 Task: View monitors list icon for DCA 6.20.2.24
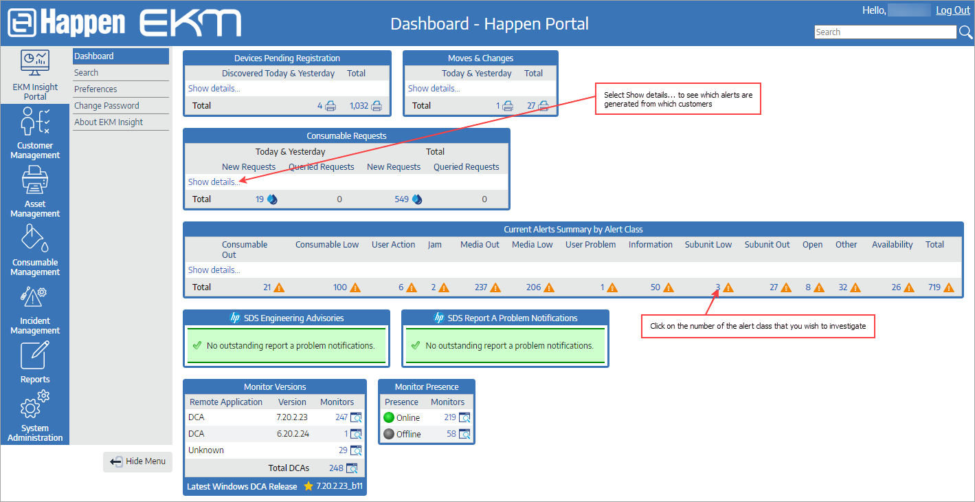click(x=356, y=434)
